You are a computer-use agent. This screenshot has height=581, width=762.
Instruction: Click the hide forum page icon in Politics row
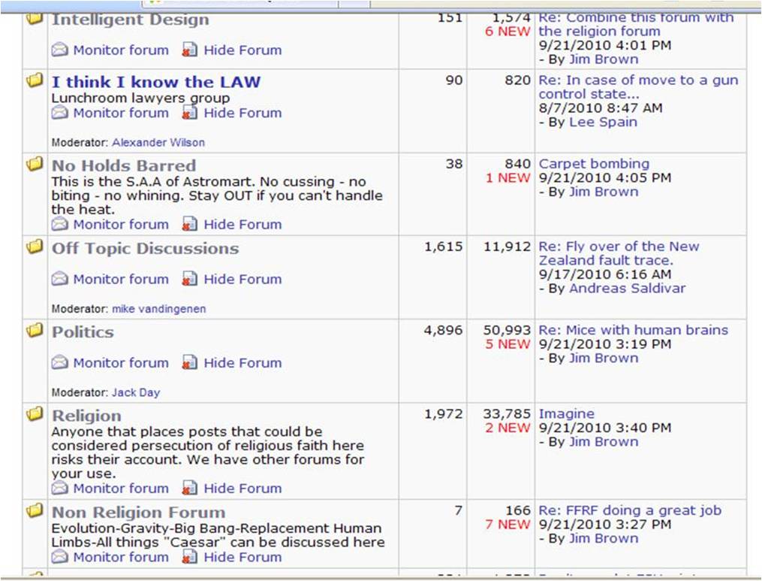point(189,362)
